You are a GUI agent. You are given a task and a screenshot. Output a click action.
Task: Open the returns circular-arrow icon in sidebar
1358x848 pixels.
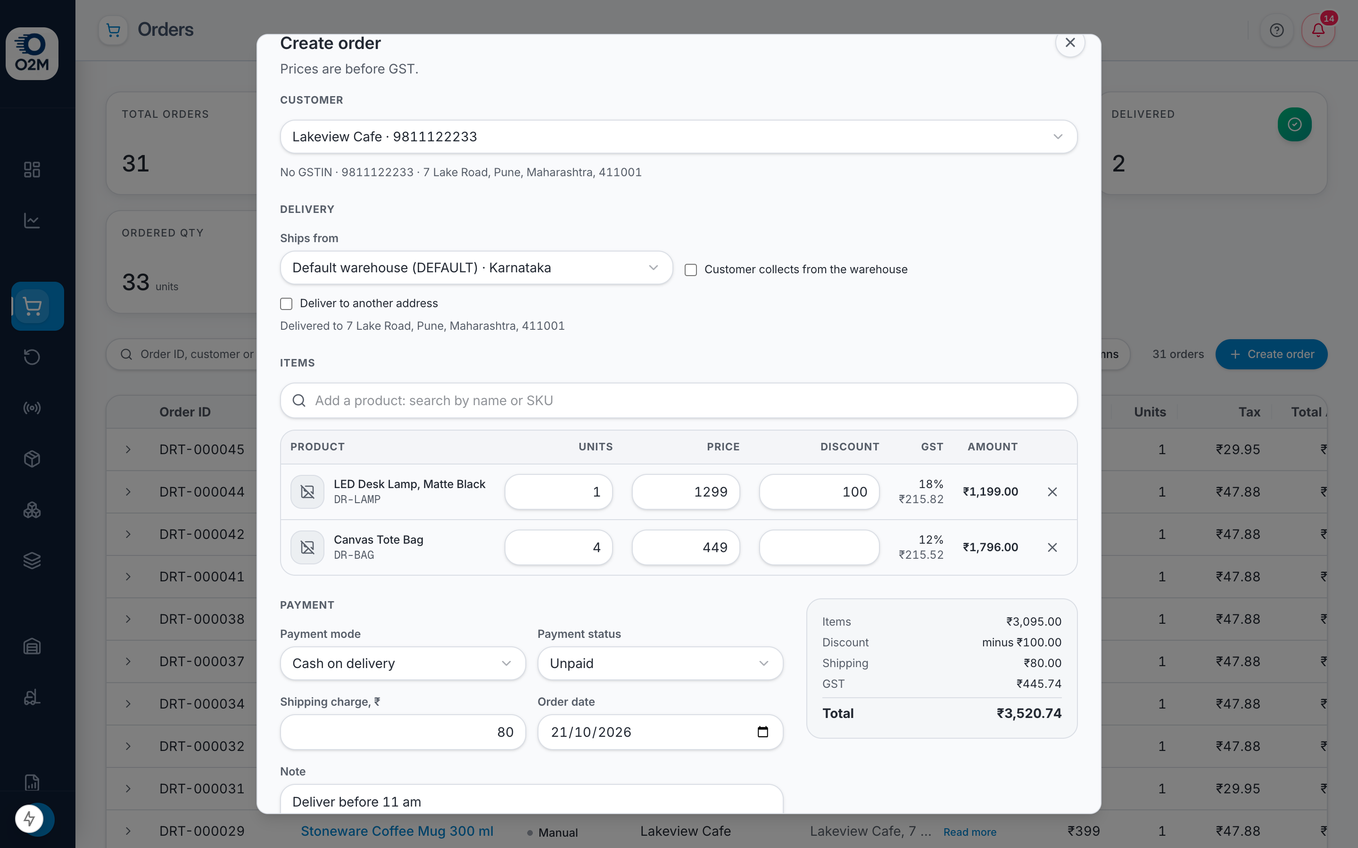(x=32, y=357)
